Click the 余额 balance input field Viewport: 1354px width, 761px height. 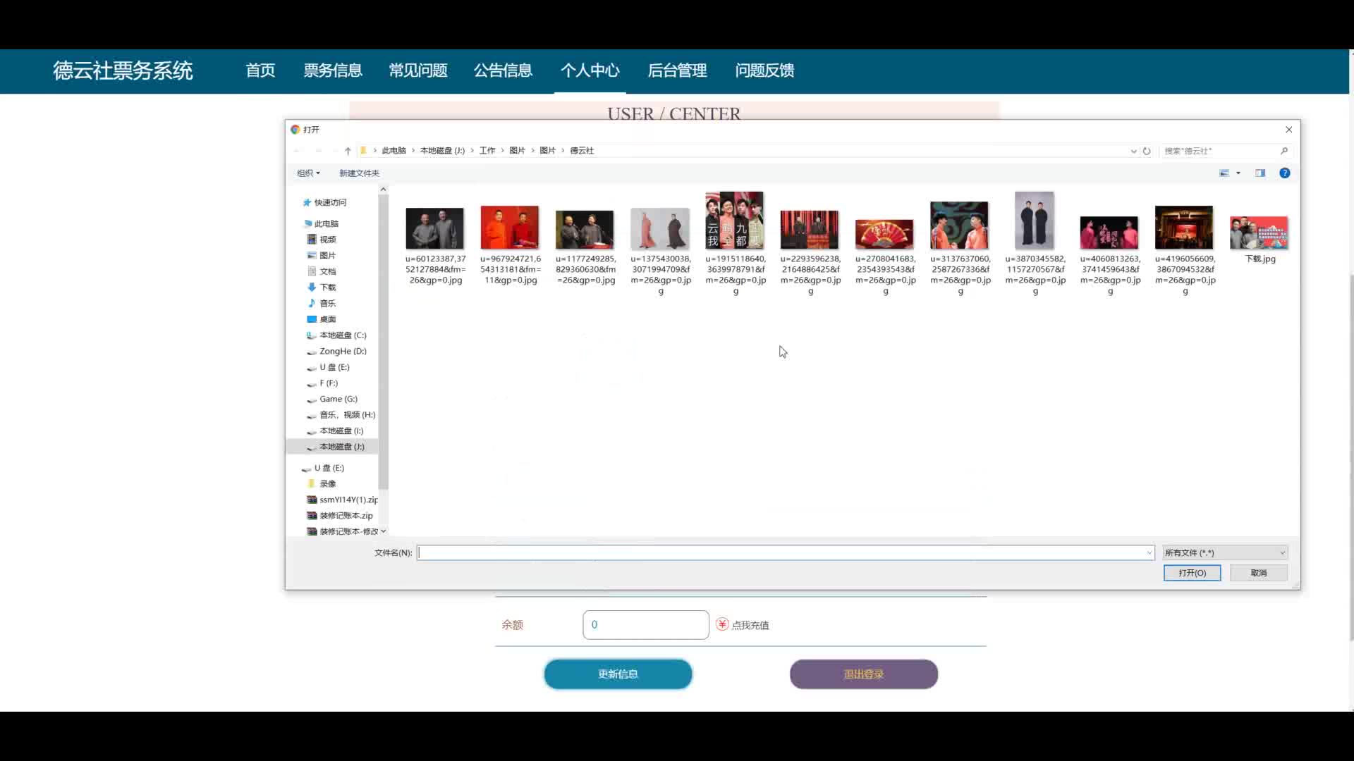click(646, 625)
